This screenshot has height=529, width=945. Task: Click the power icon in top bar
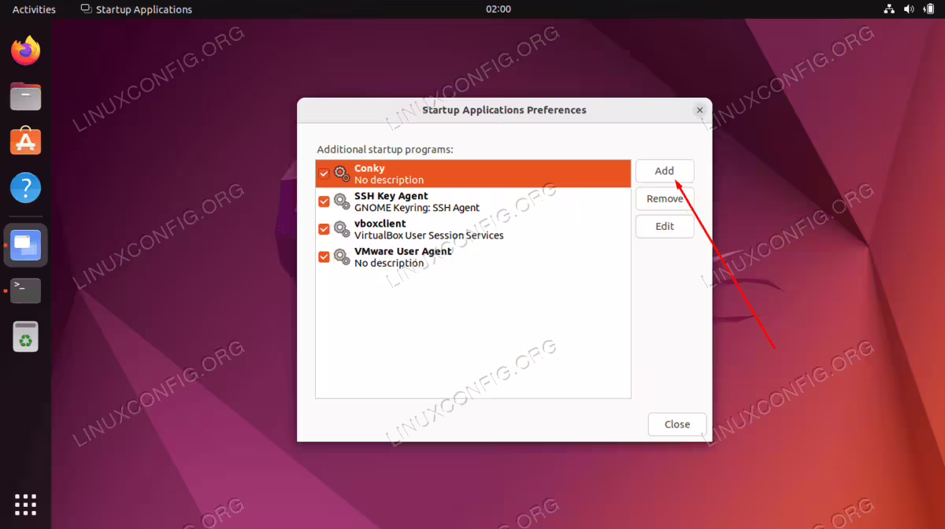pyautogui.click(x=928, y=9)
